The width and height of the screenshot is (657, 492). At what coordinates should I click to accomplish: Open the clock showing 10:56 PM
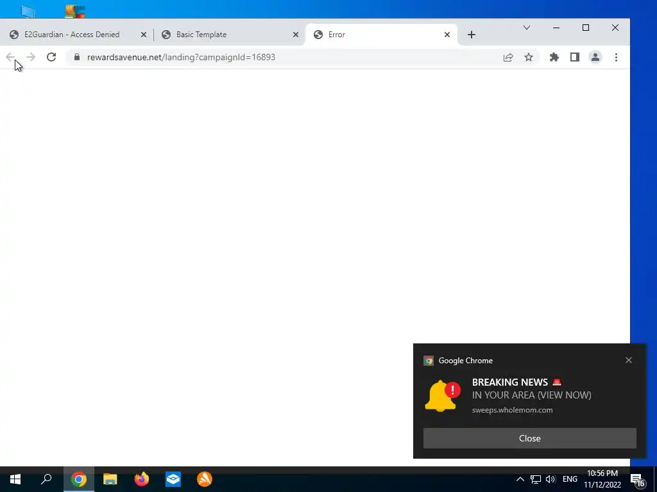602,479
